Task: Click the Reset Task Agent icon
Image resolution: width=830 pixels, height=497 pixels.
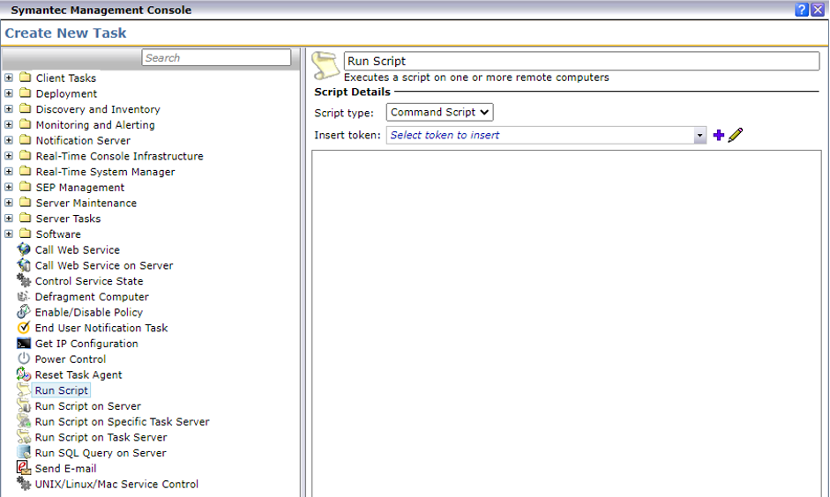Action: (x=24, y=375)
